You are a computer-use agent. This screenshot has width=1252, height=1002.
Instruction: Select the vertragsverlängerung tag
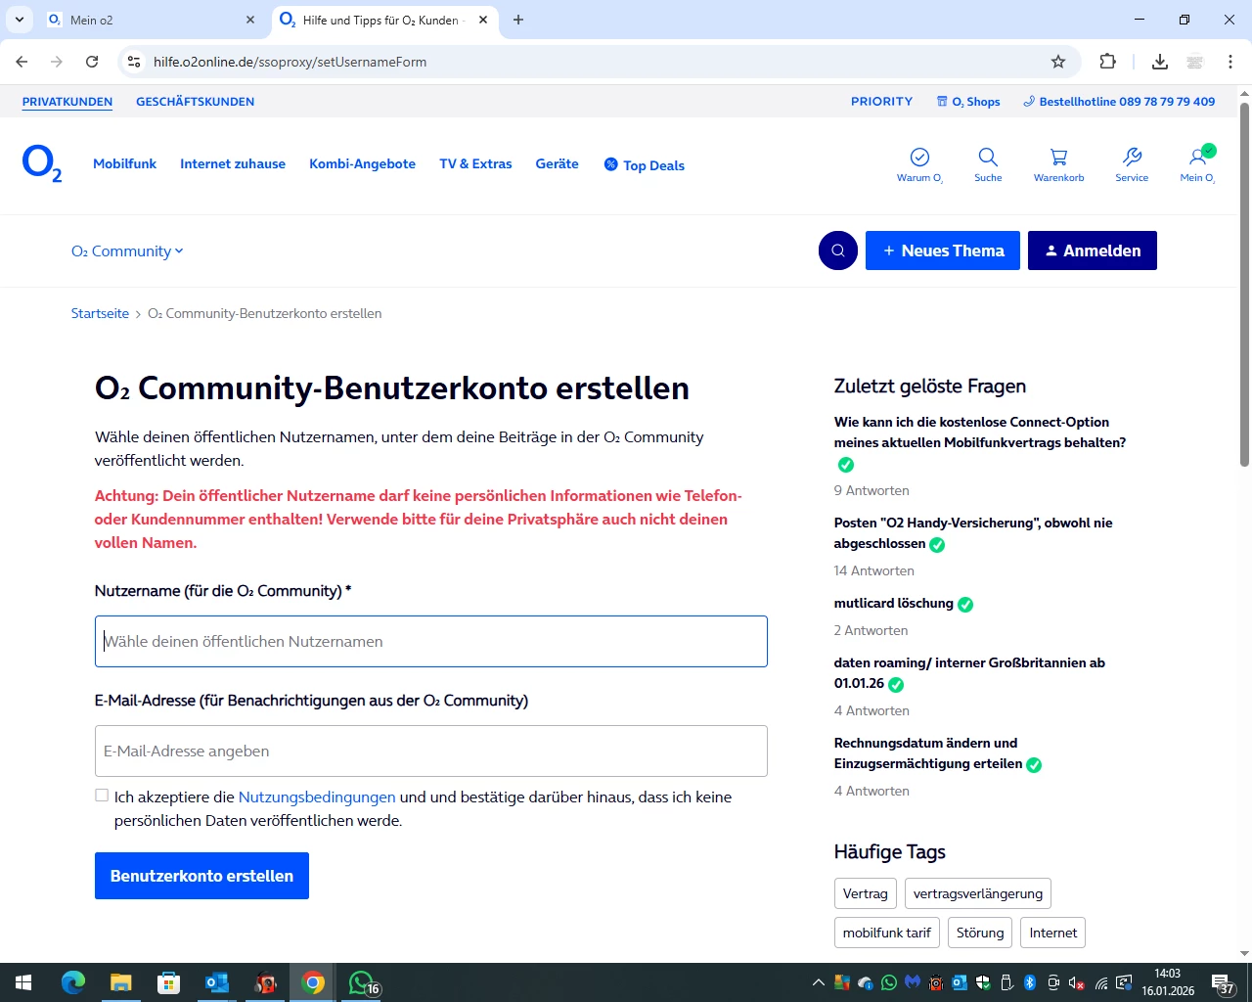978,893
